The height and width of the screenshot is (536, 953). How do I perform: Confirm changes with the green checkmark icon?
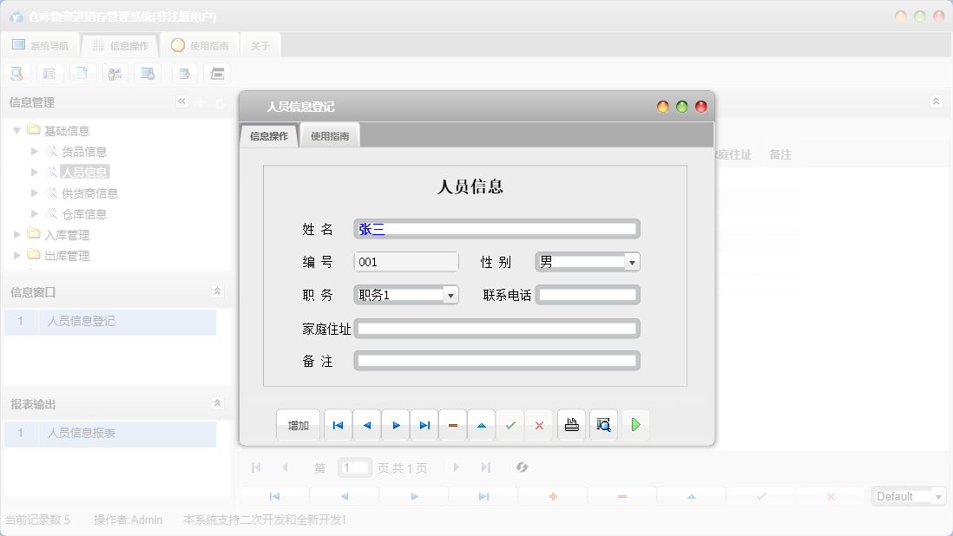(510, 425)
